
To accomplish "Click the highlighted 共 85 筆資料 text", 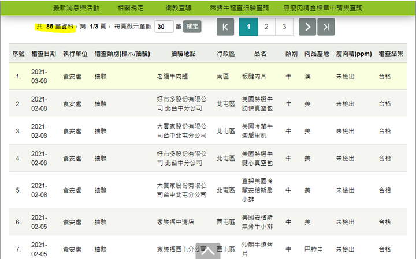I will coord(55,27).
